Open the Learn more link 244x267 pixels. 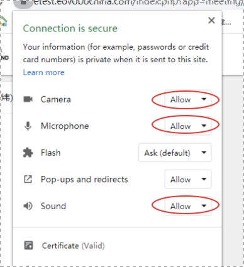coord(43,72)
